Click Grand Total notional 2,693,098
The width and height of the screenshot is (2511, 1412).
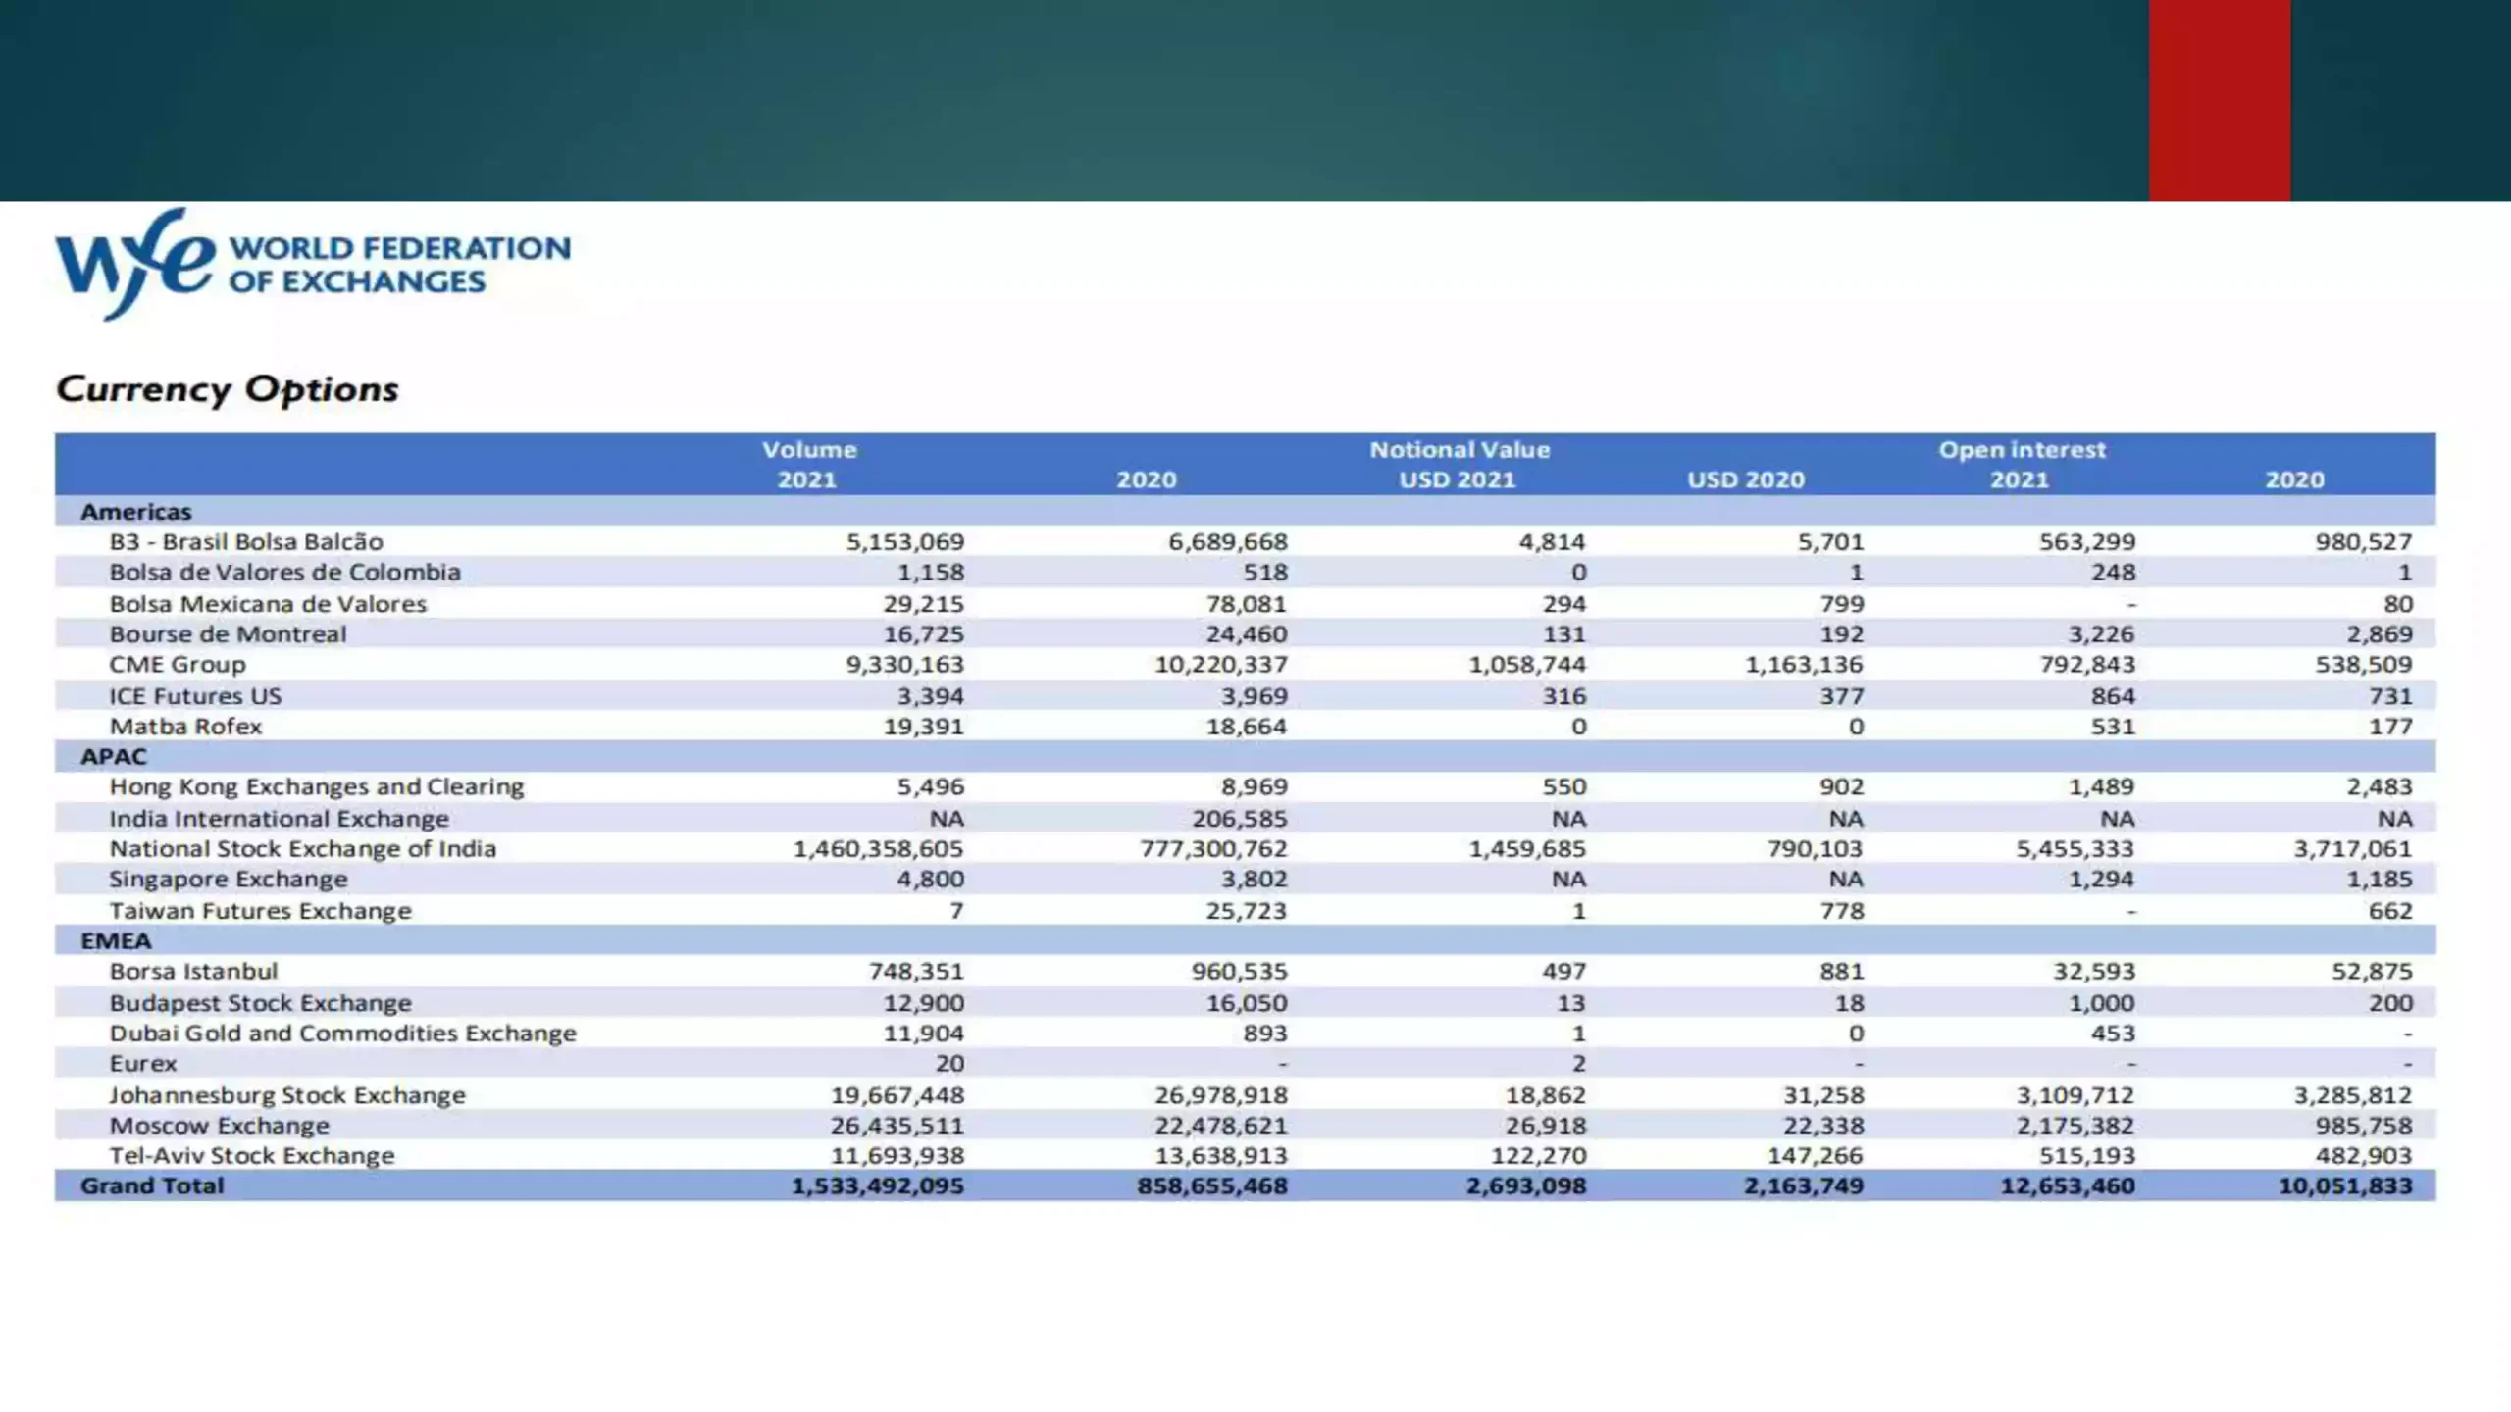click(x=1526, y=1186)
